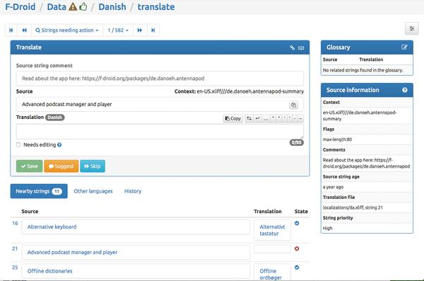Open the 'Strings needing action' search filter

click(67, 30)
